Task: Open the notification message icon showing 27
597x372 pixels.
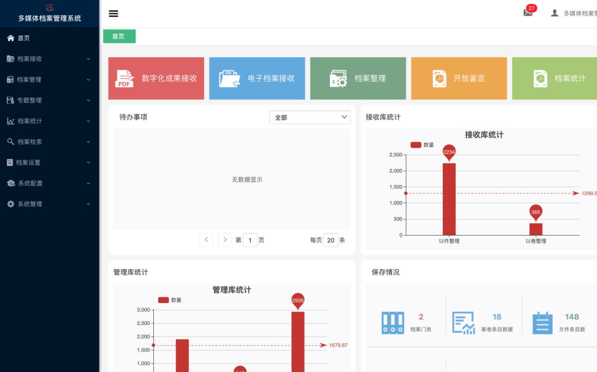Action: tap(529, 11)
